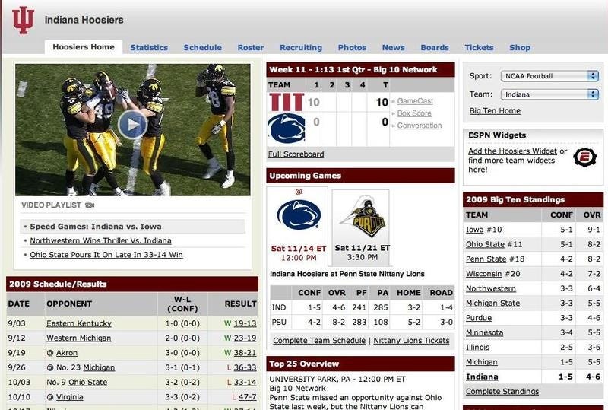
Task: Open Michigan in Big Ten standings
Action: [x=481, y=363]
